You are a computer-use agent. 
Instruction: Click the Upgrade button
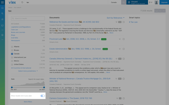[x=164, y=2]
